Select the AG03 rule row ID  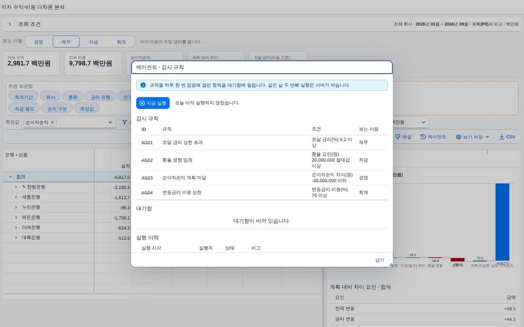tap(147, 178)
